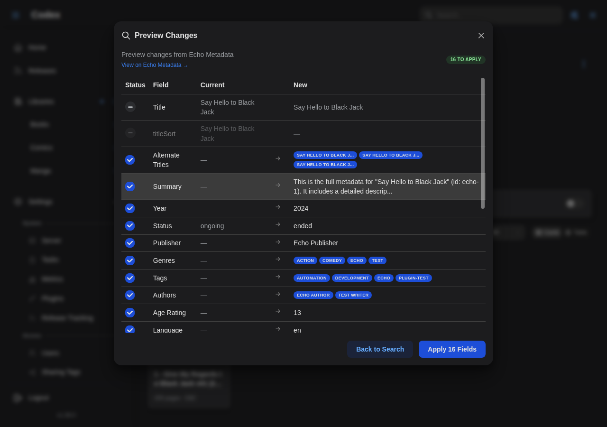The width and height of the screenshot is (607, 427).
Task: Click the arrow icon in Year row
Action: [278, 207]
